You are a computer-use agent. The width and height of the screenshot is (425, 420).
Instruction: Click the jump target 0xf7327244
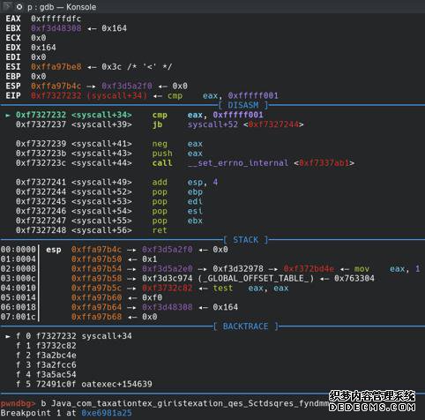[x=273, y=124]
